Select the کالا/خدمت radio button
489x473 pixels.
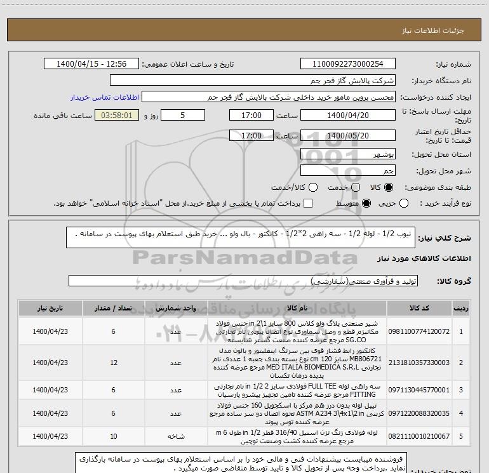click(x=313, y=187)
